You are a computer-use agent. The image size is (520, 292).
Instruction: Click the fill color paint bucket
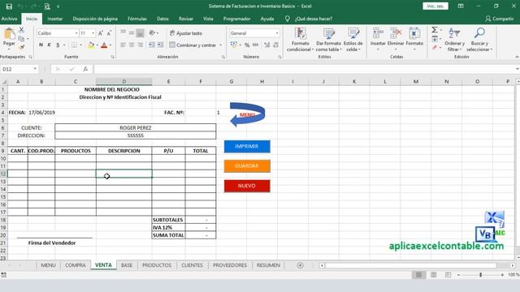[x=91, y=45]
